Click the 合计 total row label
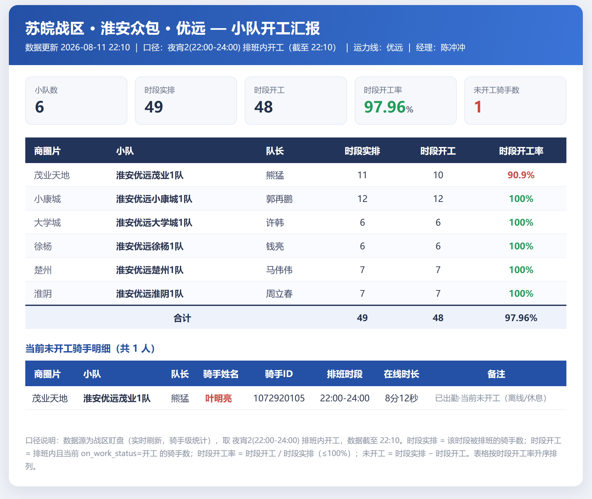 182,318
